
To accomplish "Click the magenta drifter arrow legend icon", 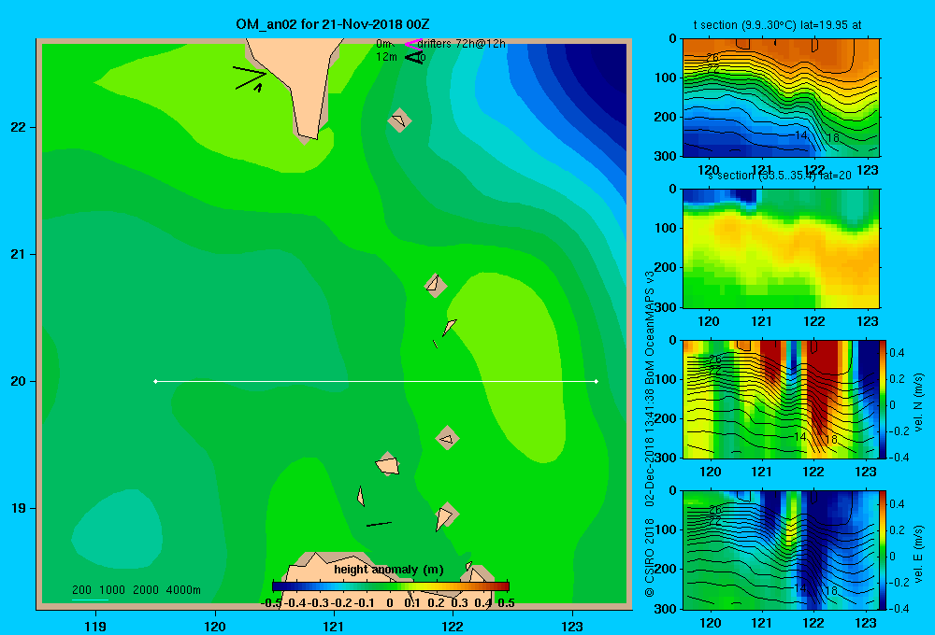I will click(412, 44).
